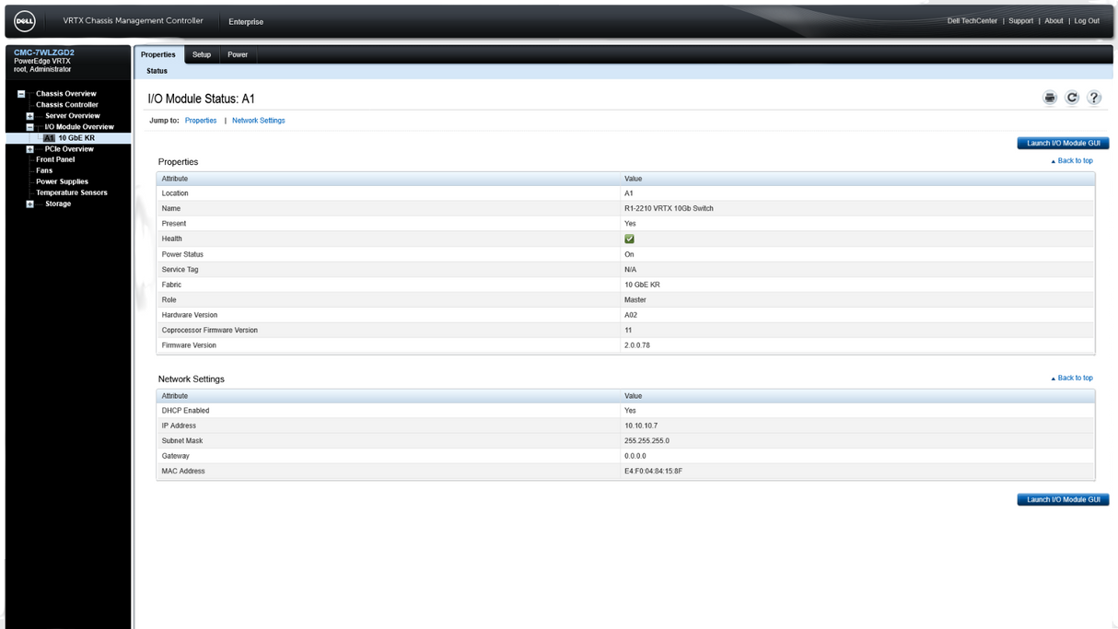Viewport: 1118px width, 629px height.
Task: Click the Dell logo icon
Action: [25, 21]
